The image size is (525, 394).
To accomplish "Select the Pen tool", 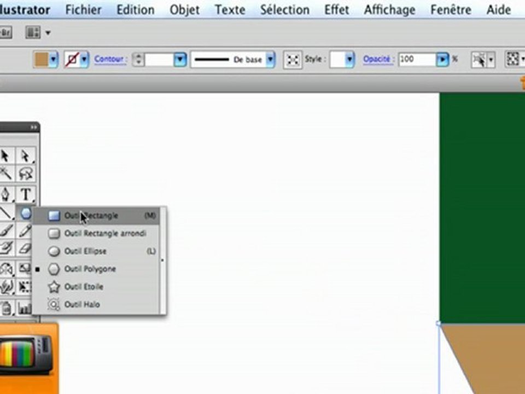I will click(x=5, y=194).
